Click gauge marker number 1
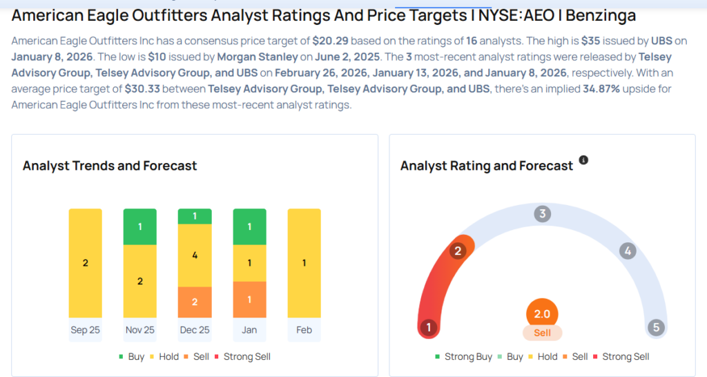The width and height of the screenshot is (707, 377). [x=429, y=327]
